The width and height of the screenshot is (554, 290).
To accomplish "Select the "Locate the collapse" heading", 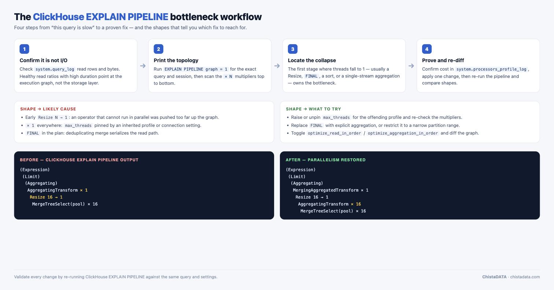I will [x=312, y=60].
